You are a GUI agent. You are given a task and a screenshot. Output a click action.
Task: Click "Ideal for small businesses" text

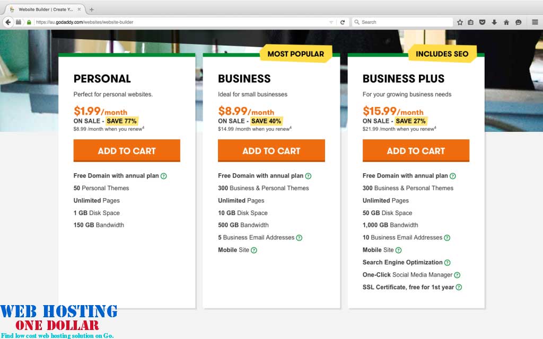252,94
